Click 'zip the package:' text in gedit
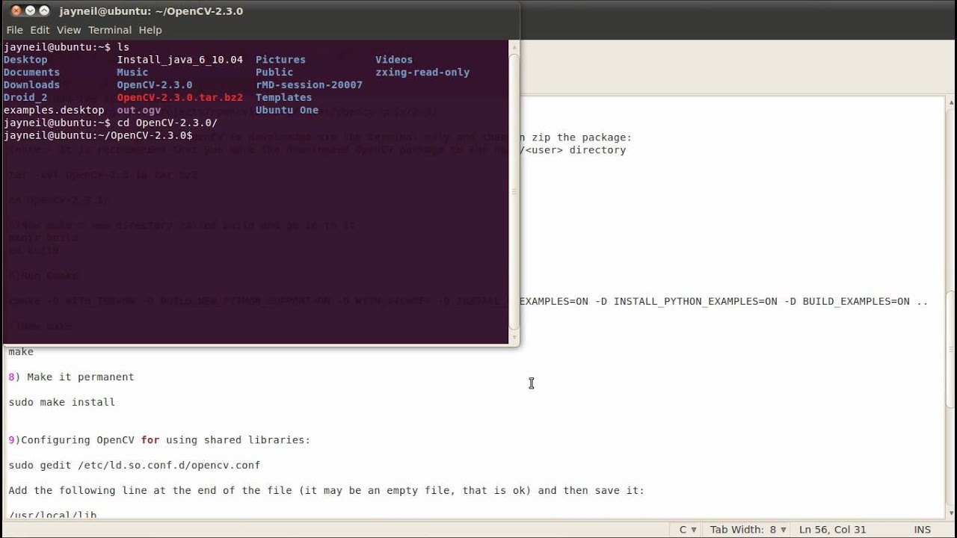This screenshot has height=538, width=957. (x=582, y=137)
